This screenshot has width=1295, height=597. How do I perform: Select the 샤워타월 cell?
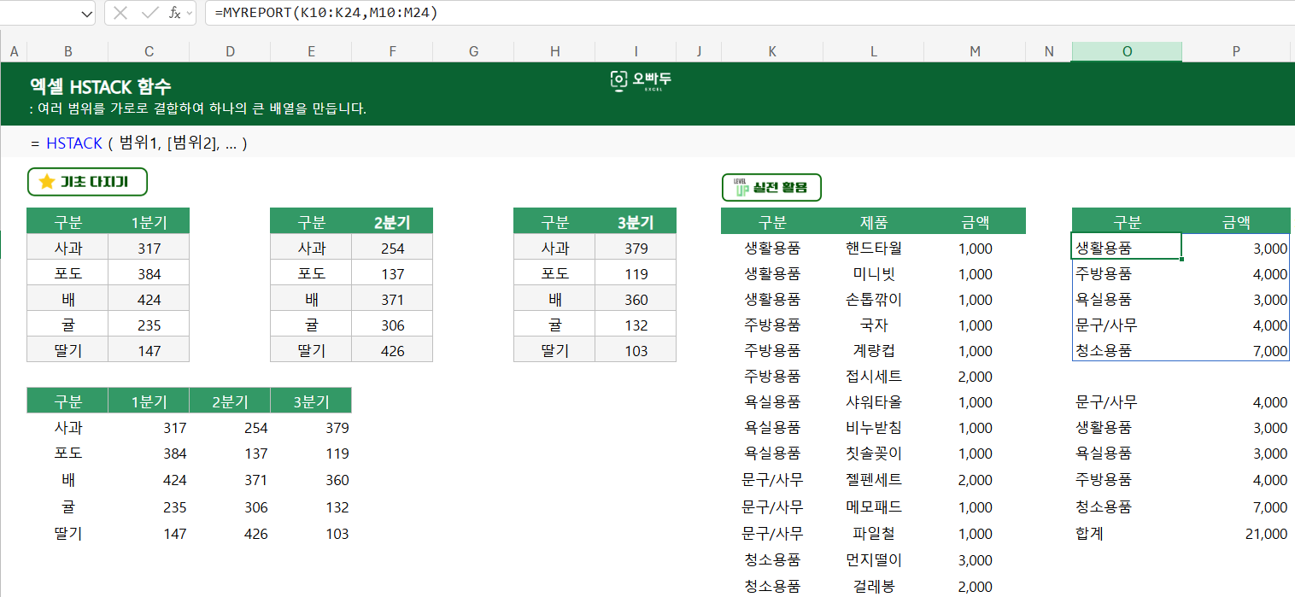click(874, 402)
